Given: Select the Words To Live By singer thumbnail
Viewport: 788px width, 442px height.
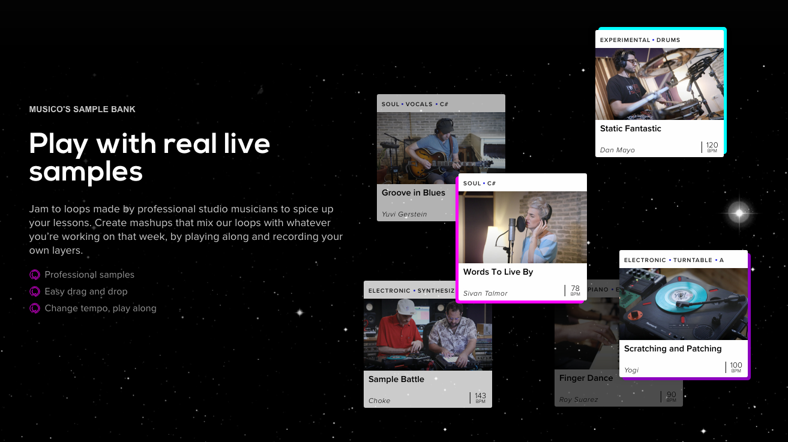Looking at the screenshot, I should click(x=523, y=227).
